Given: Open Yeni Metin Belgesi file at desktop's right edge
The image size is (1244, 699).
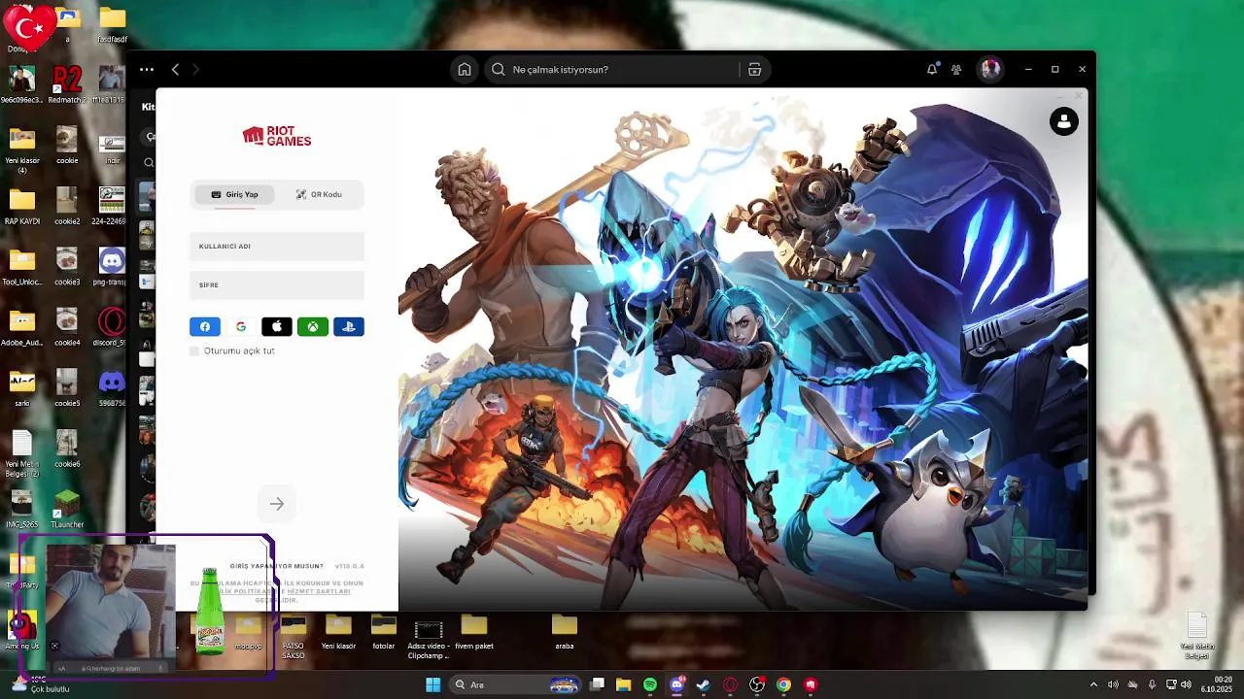Looking at the screenshot, I should point(1197,637).
